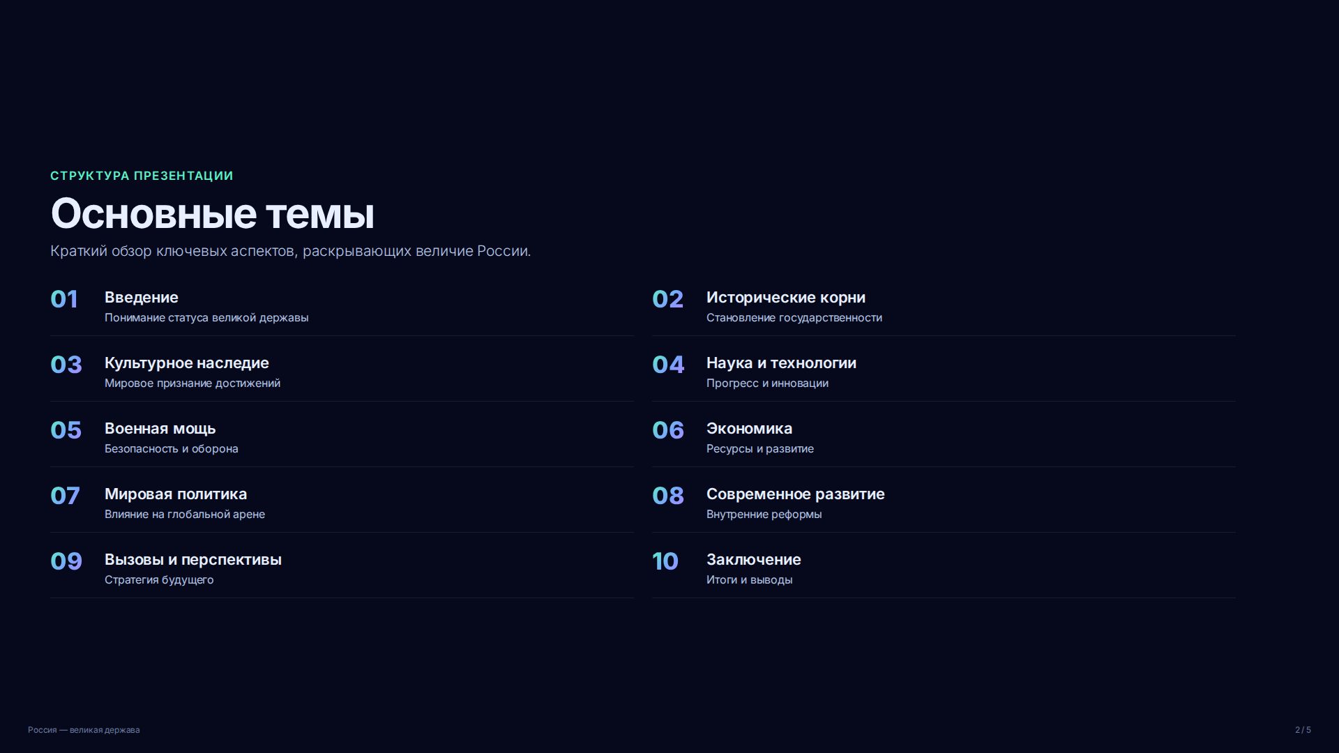Click the 'Экономика' topic title

click(749, 429)
